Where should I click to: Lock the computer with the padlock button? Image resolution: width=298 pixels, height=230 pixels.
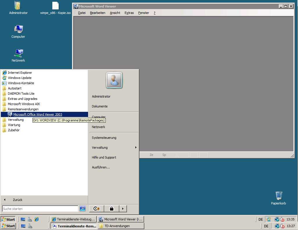coord(112,209)
